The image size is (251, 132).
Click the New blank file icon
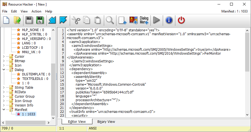pos(6,20)
